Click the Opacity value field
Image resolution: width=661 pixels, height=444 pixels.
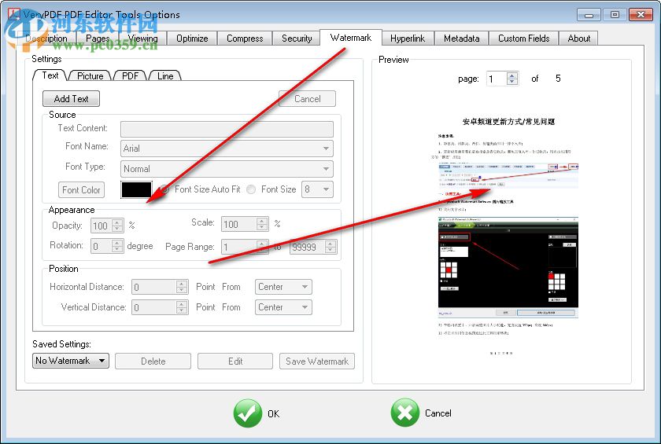pyautogui.click(x=102, y=226)
